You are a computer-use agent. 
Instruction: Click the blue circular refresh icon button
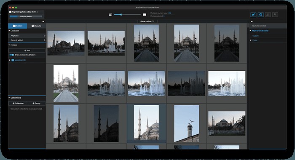[x=260, y=15]
